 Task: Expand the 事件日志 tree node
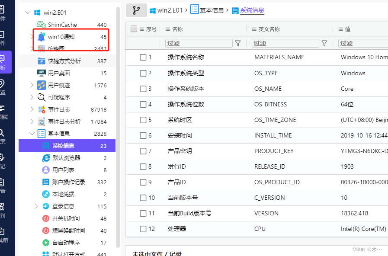pos(32,109)
